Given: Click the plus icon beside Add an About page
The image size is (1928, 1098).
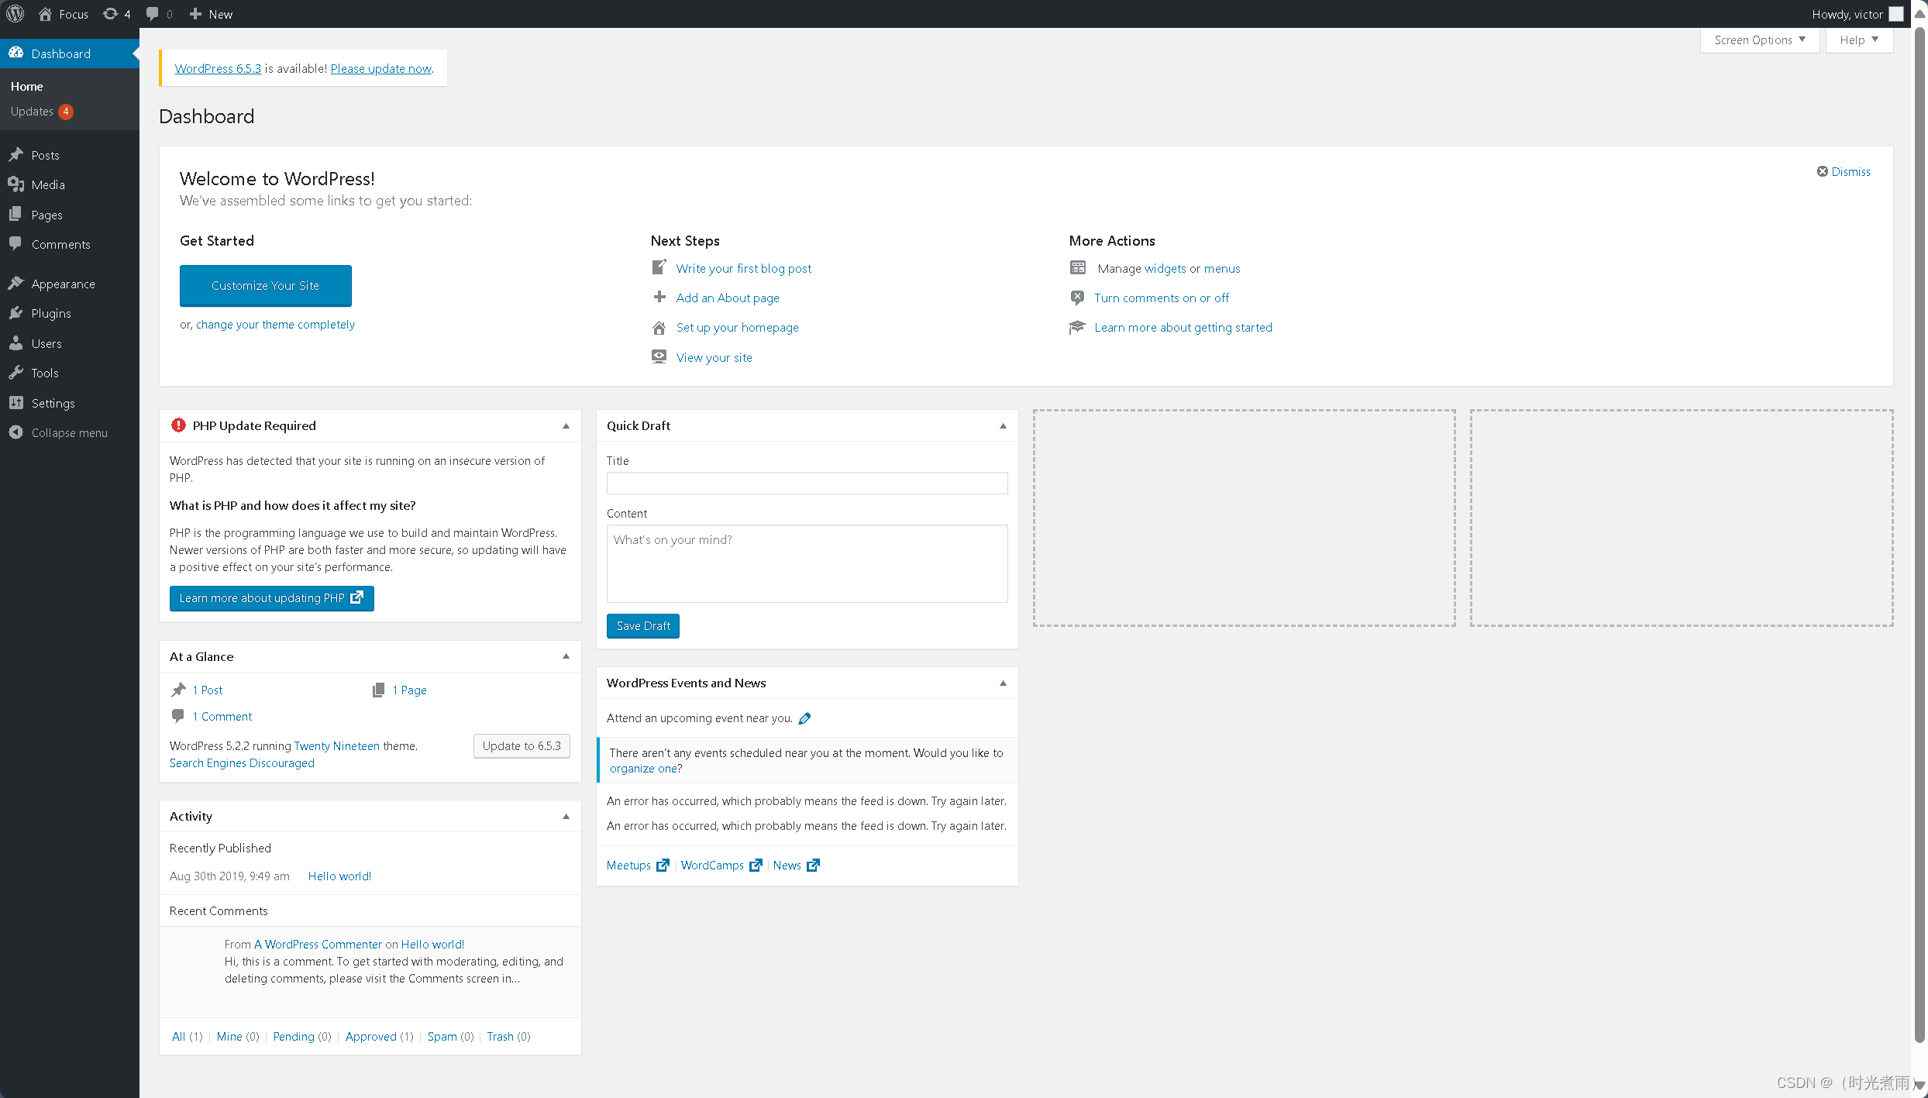Looking at the screenshot, I should [x=659, y=297].
